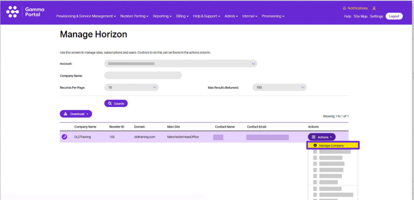
Task: Click the phone icon beside DLDTraining
Action: pyautogui.click(x=64, y=137)
